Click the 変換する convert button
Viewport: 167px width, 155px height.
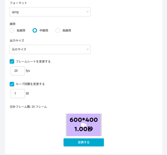(84, 142)
